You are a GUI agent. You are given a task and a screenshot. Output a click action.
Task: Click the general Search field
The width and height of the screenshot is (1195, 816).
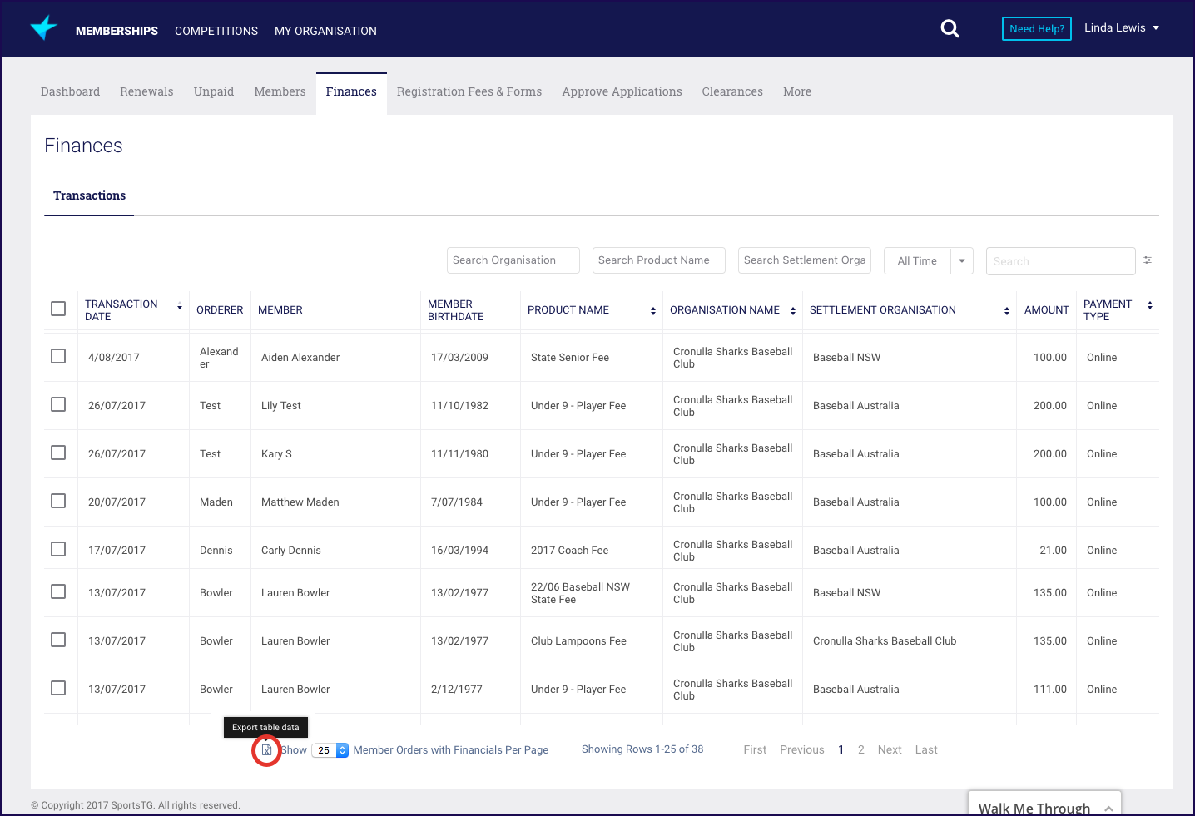coord(1061,261)
